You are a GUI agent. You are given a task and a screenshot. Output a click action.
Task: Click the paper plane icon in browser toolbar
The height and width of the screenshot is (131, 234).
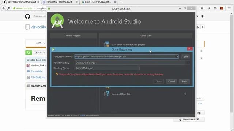[x=209, y=8]
